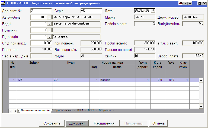Click scroll down arrow of the table
This screenshot has height=128, width=208.
pos(201,106)
